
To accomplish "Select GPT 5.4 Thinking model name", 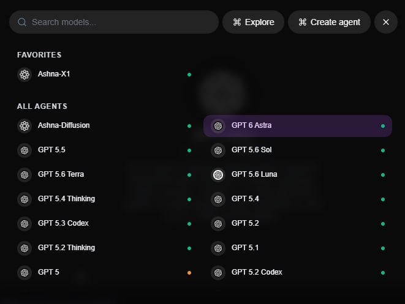I will (x=66, y=199).
